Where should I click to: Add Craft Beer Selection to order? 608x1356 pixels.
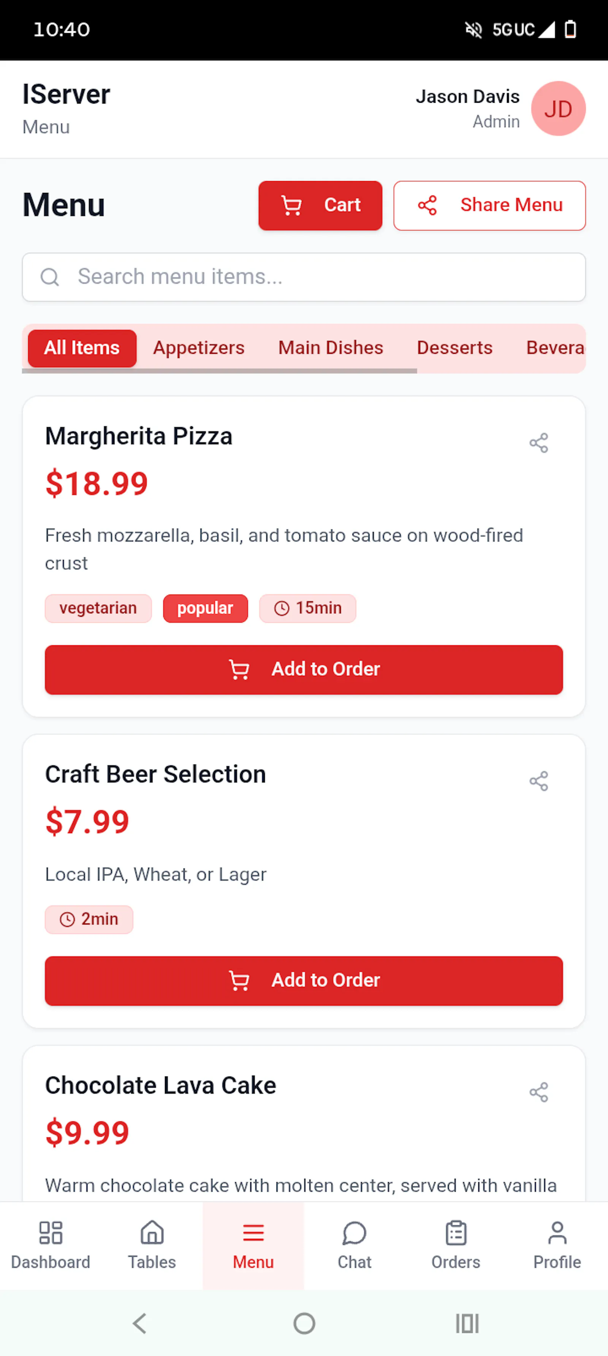point(304,981)
